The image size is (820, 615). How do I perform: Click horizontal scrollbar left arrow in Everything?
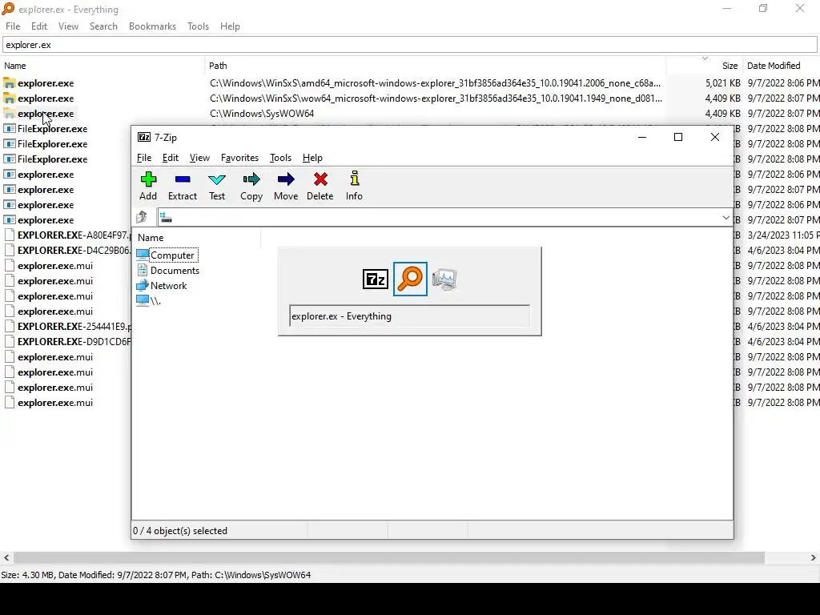point(6,558)
